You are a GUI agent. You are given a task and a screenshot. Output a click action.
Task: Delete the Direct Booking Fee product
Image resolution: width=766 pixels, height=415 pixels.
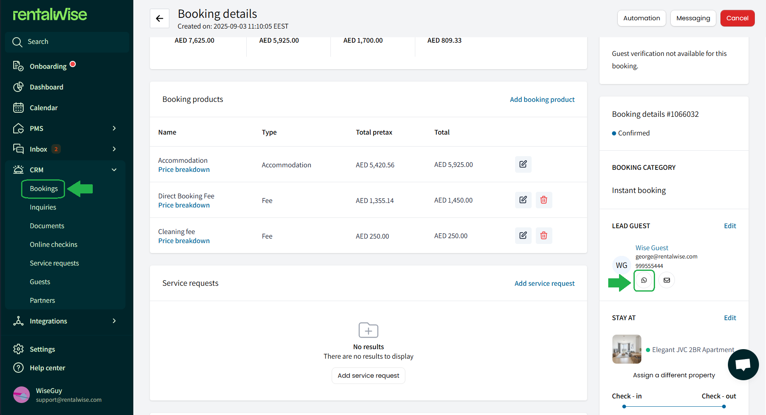[x=544, y=200]
